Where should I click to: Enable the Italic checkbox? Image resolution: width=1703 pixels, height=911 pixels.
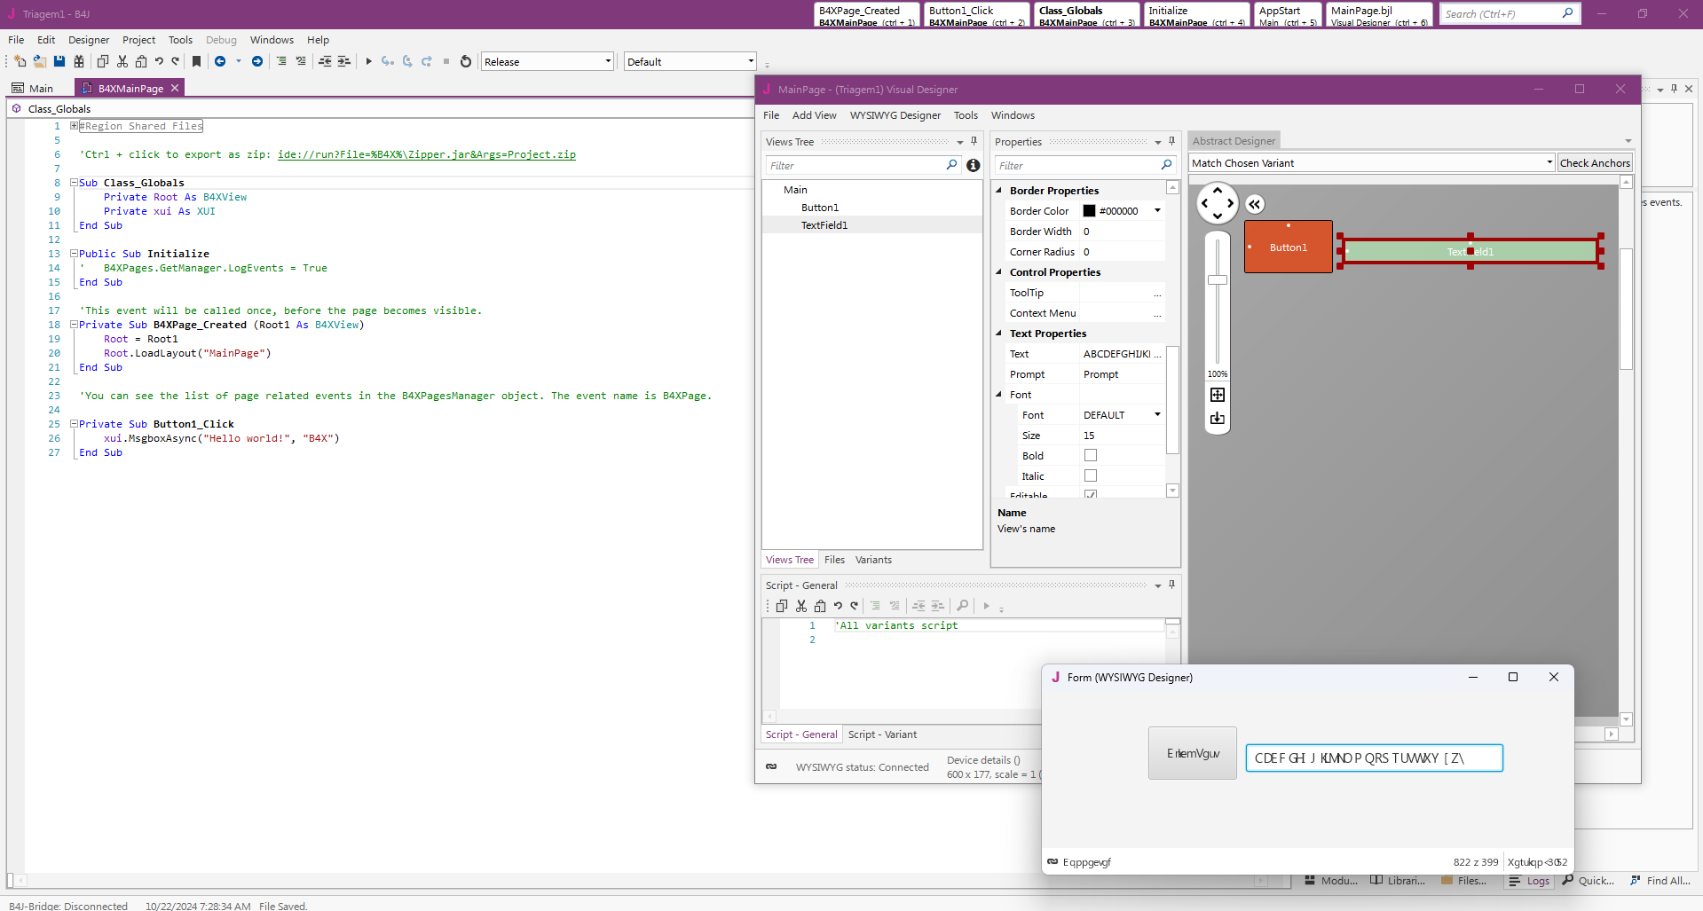pos(1091,475)
